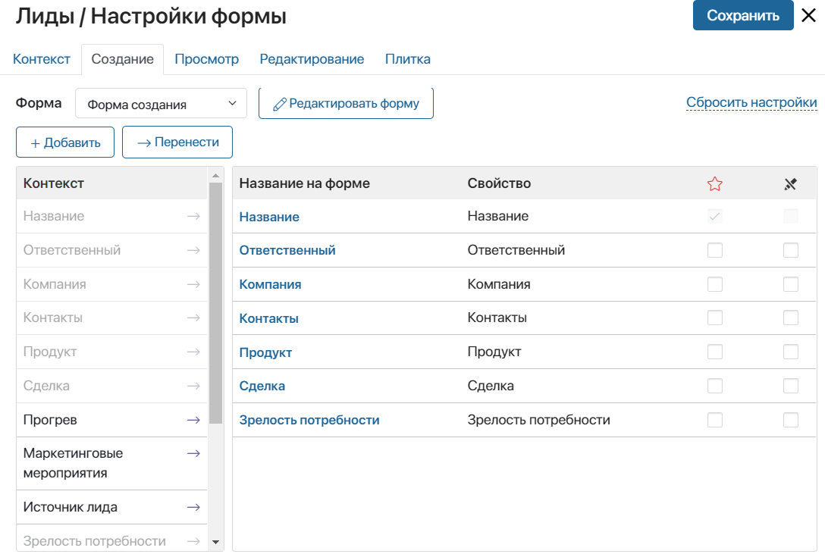Click the scroll up arrow in the context list
The image size is (825, 554).
coord(215,176)
